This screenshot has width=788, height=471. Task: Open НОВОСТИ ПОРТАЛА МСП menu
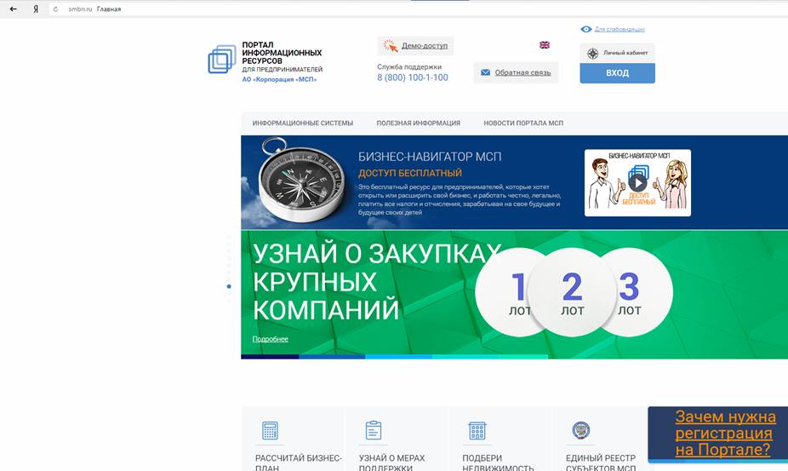(x=523, y=123)
